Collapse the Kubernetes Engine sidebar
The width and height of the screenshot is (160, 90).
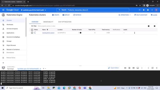3,63
